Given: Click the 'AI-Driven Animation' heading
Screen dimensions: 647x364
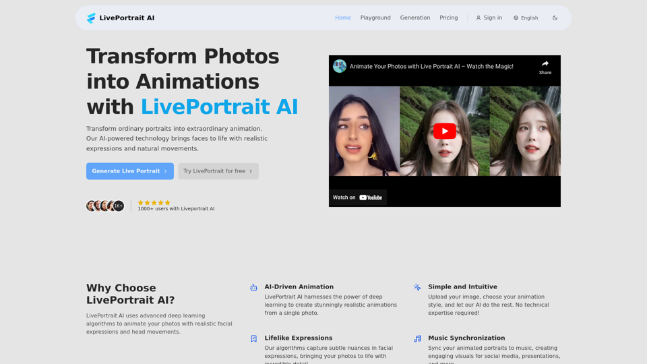Looking at the screenshot, I should click(299, 287).
